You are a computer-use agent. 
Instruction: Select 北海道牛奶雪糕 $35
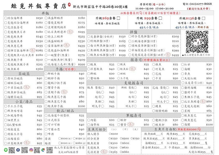(46, 115)
